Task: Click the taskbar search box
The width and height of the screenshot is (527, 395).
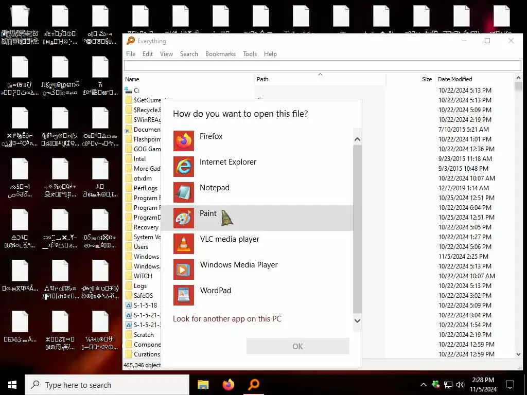Action: pos(107,385)
